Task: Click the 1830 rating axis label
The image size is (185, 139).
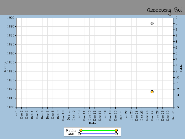Action: click(x=11, y=81)
